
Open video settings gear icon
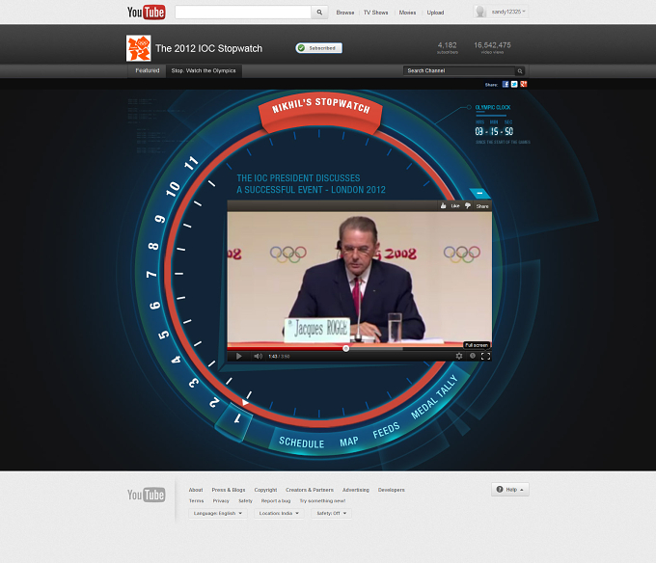click(459, 356)
